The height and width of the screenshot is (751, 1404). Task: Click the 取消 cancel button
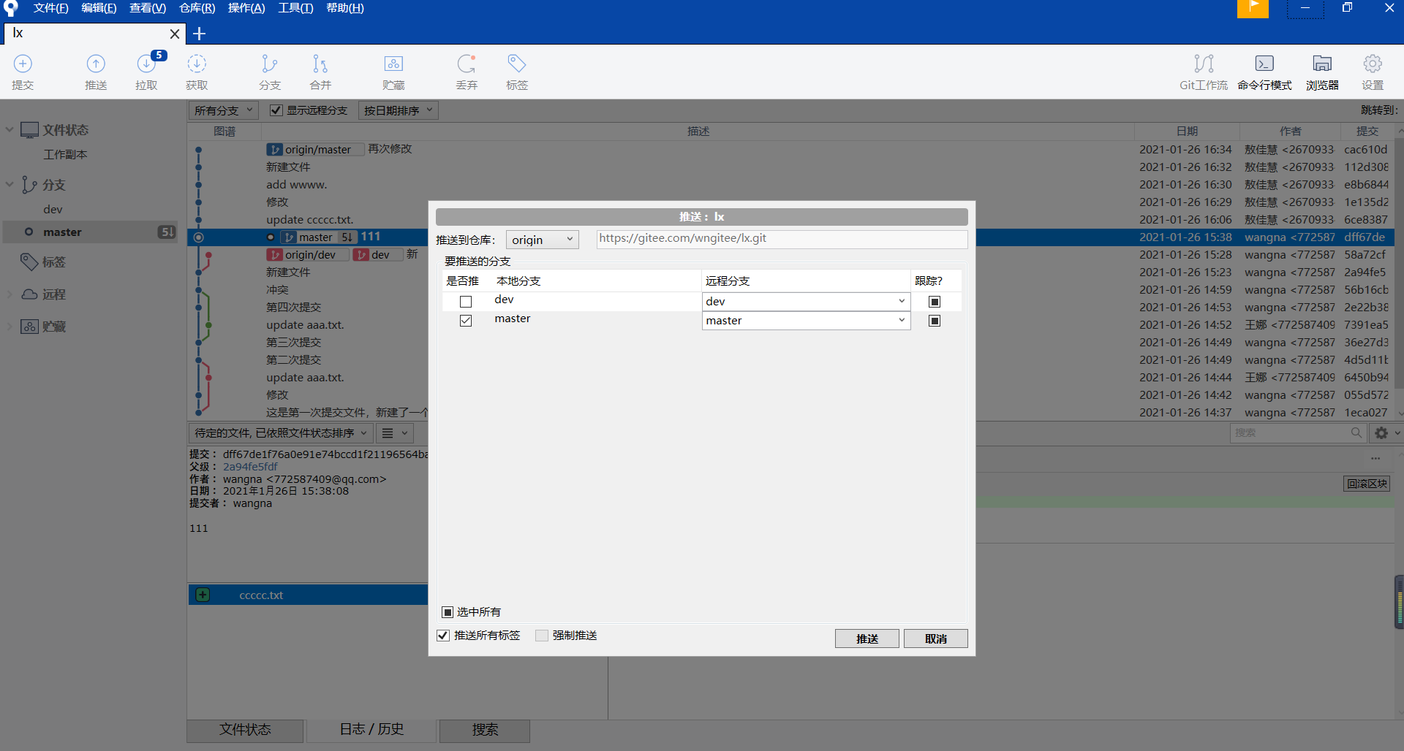[x=936, y=638]
